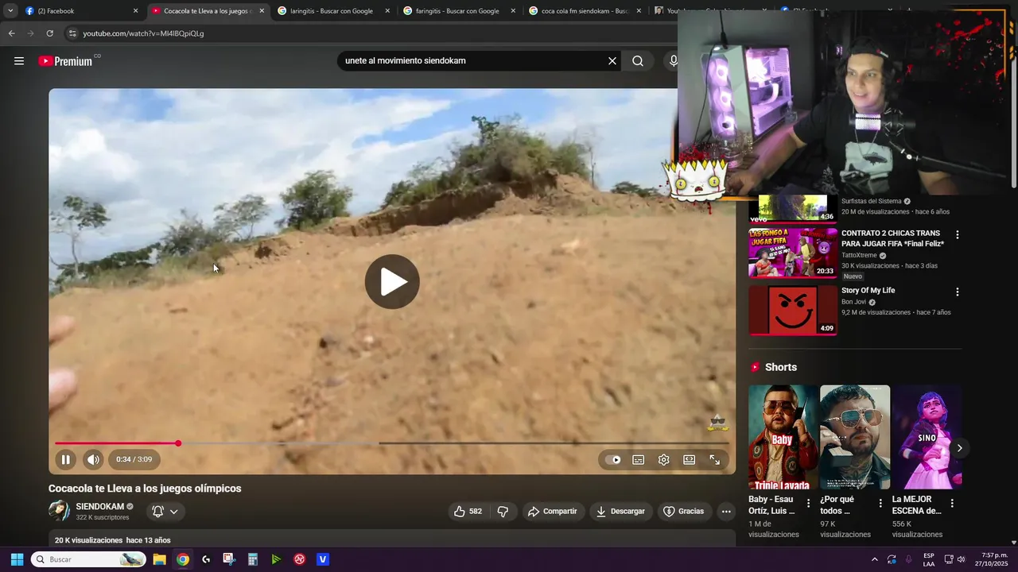1018x572 pixels.
Task: Open La MEJOR ESCENA short thumbnail
Action: click(927, 437)
